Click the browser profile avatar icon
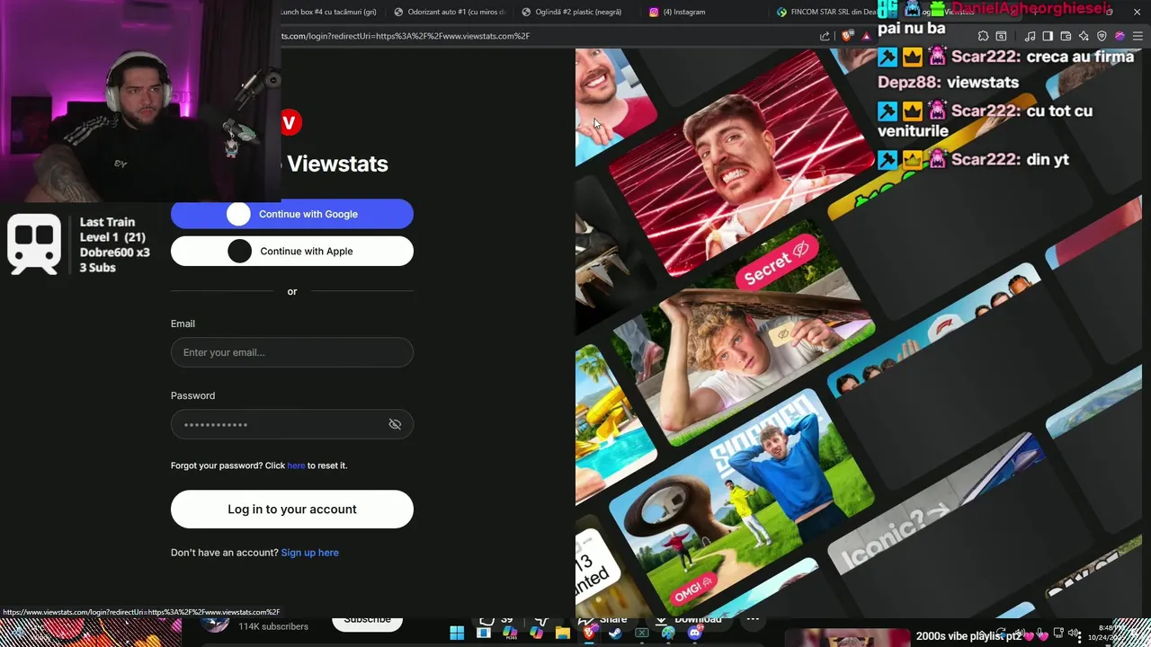 1120,36
